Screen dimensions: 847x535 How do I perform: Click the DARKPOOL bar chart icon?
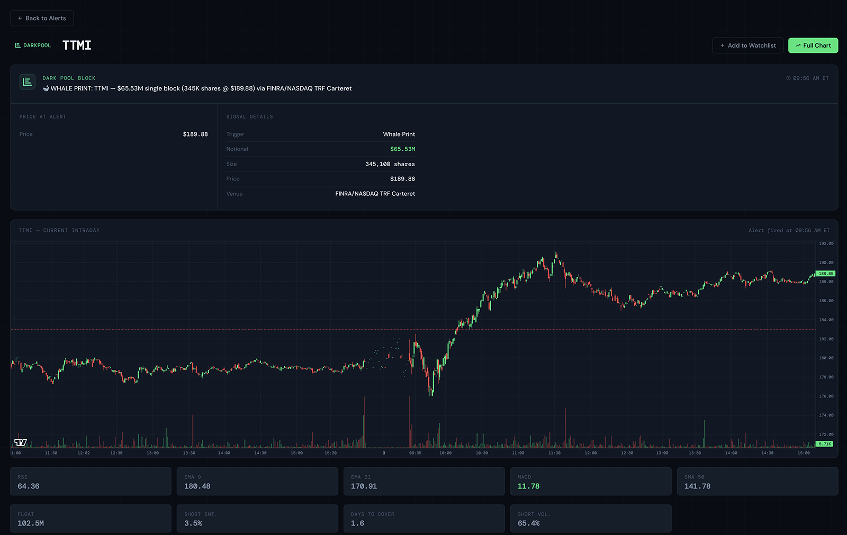(x=17, y=46)
